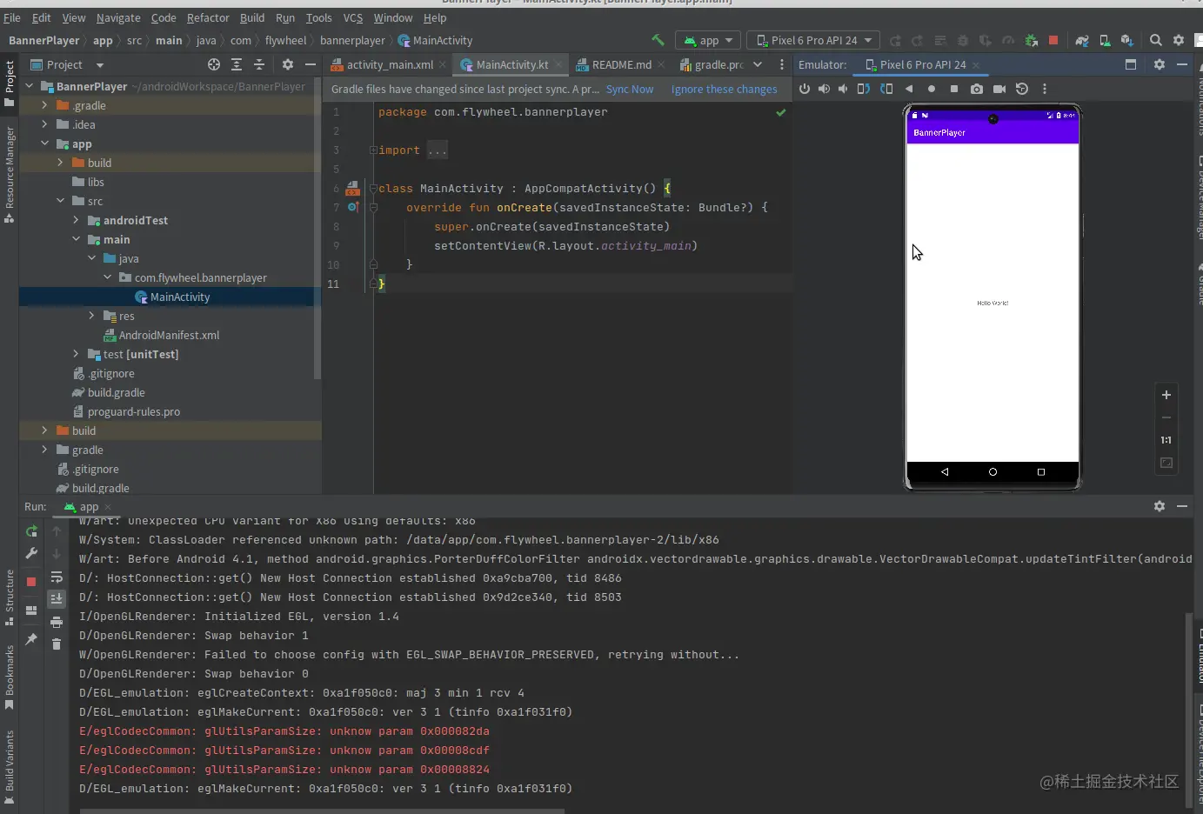Lower the emulator volume
This screenshot has height=814, width=1203.
pos(843,89)
